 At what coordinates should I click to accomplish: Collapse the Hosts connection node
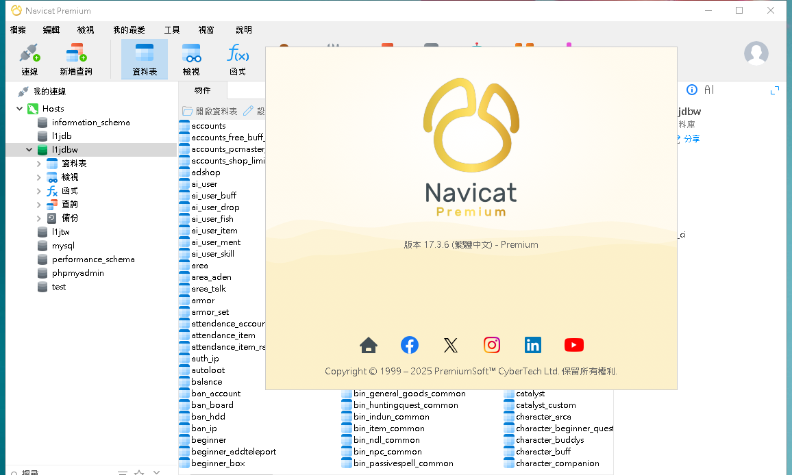19,109
